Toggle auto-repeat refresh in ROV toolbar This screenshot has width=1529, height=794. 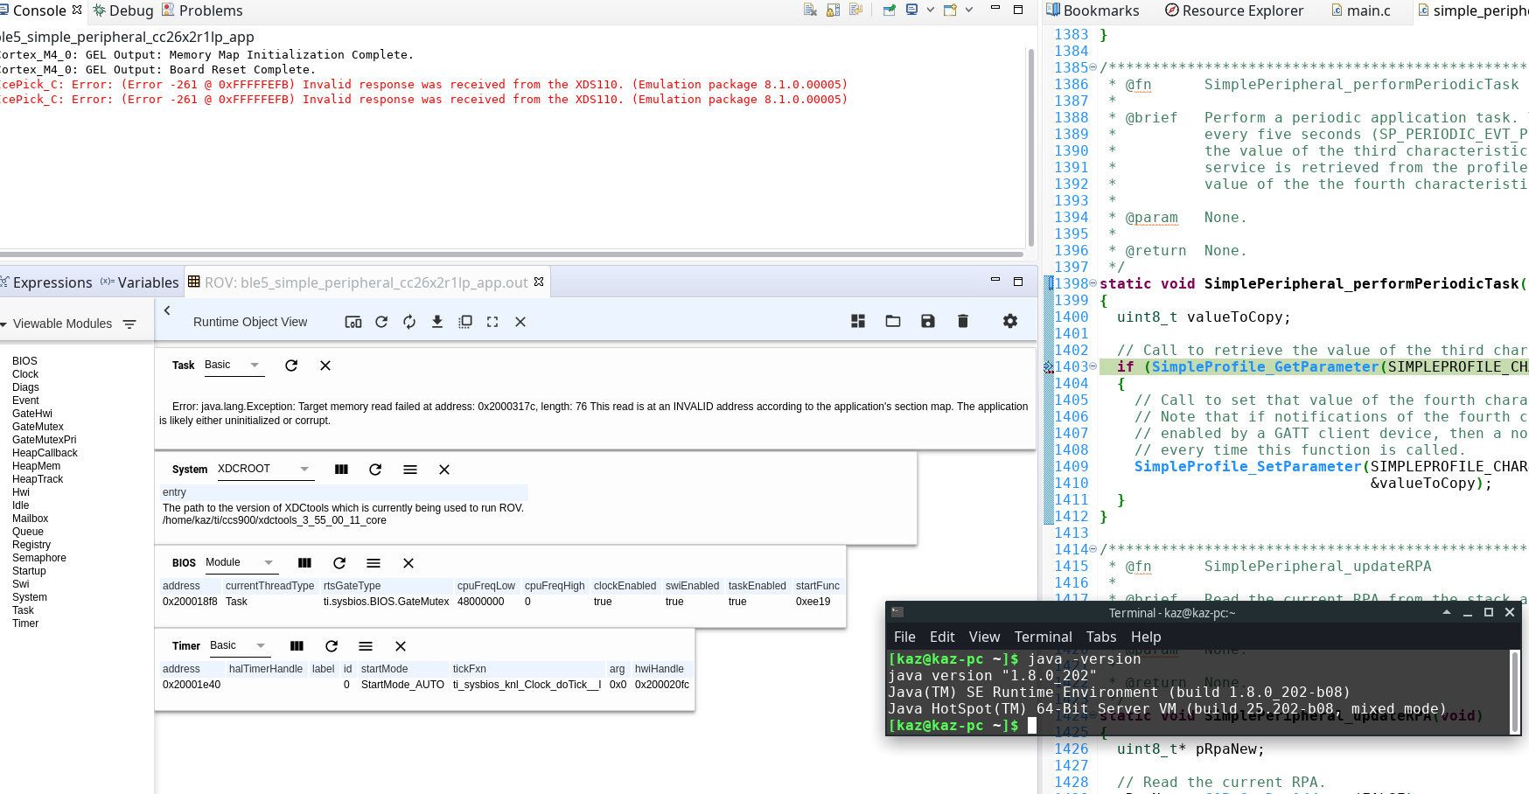[409, 322]
